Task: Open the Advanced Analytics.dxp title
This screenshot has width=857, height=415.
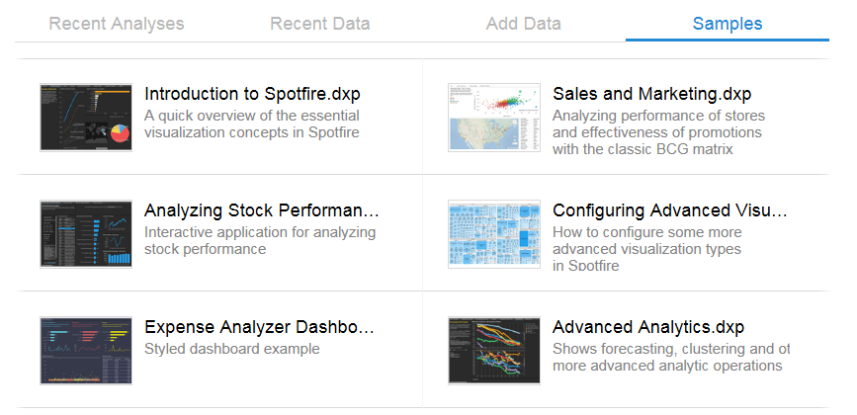Action: (648, 326)
